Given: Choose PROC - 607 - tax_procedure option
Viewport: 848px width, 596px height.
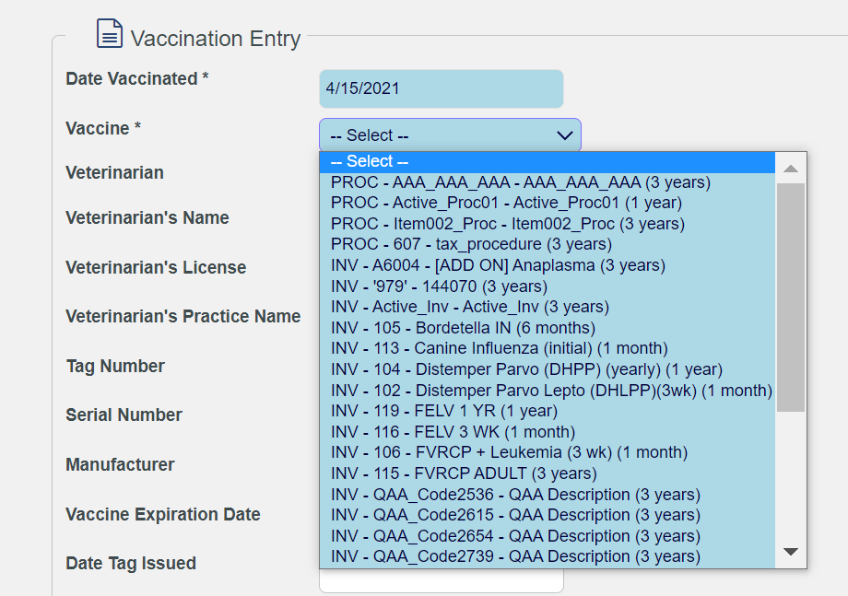Looking at the screenshot, I should pyautogui.click(x=548, y=244).
